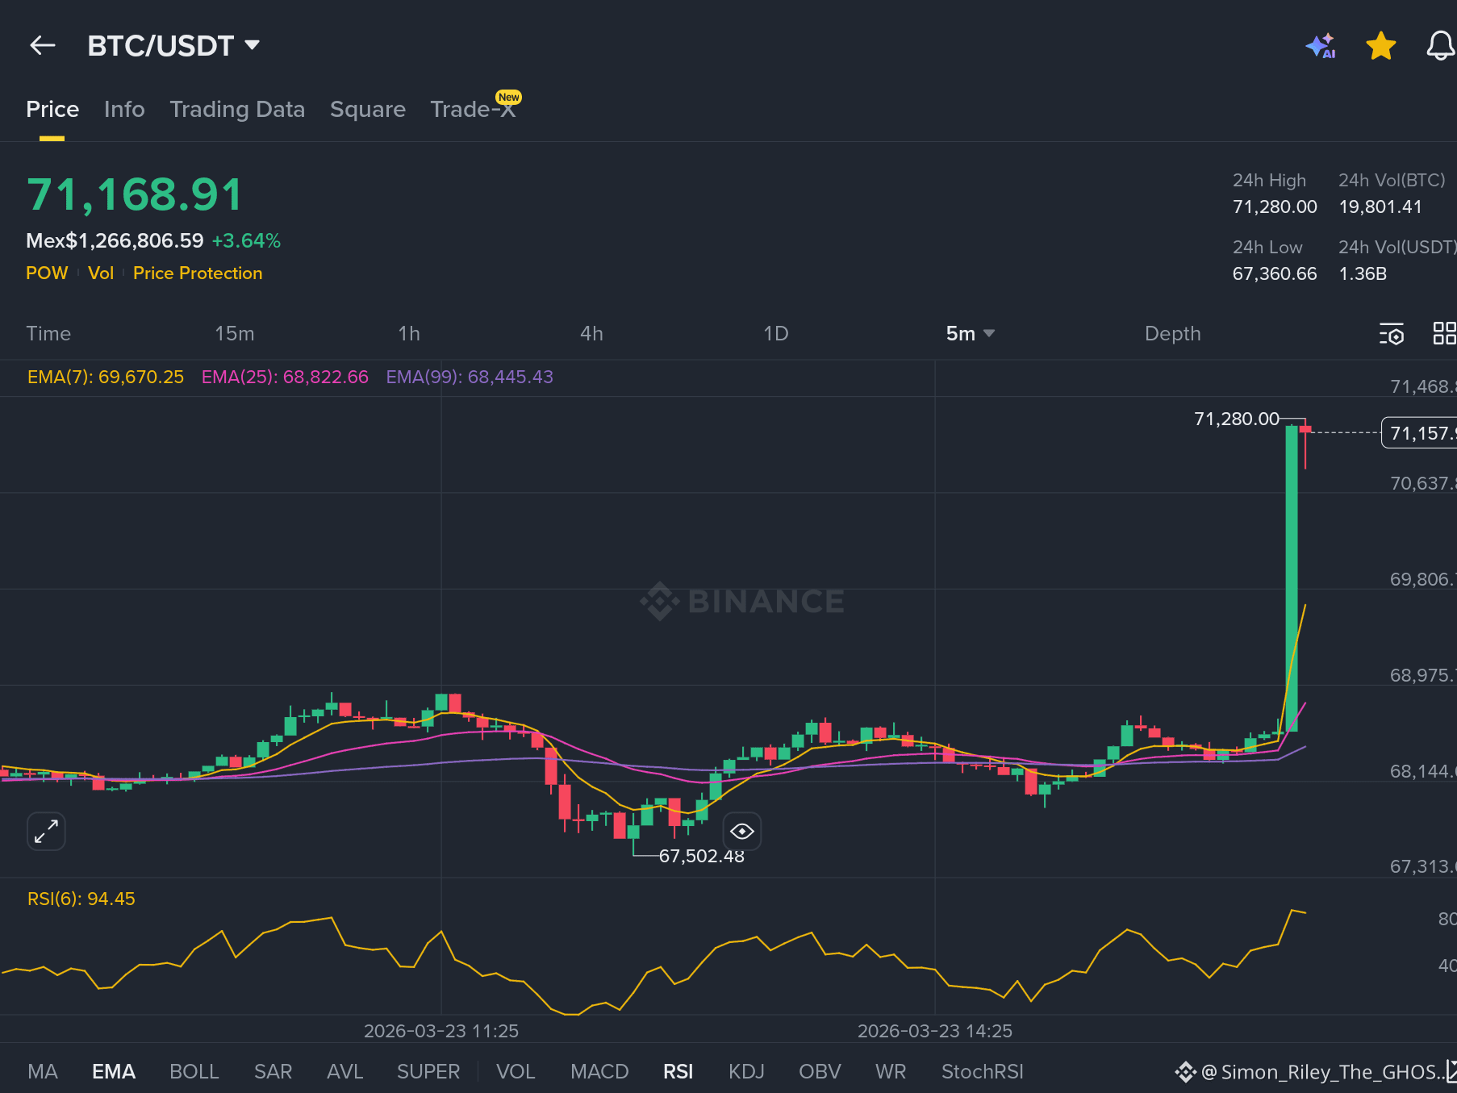Click the Vol tag
The height and width of the screenshot is (1093, 1457).
tap(101, 273)
